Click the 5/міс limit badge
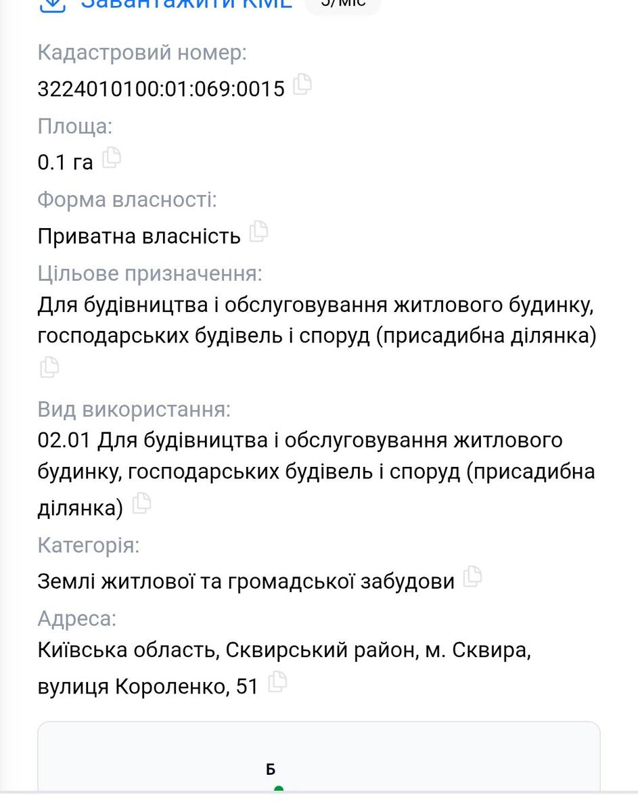 click(343, 5)
